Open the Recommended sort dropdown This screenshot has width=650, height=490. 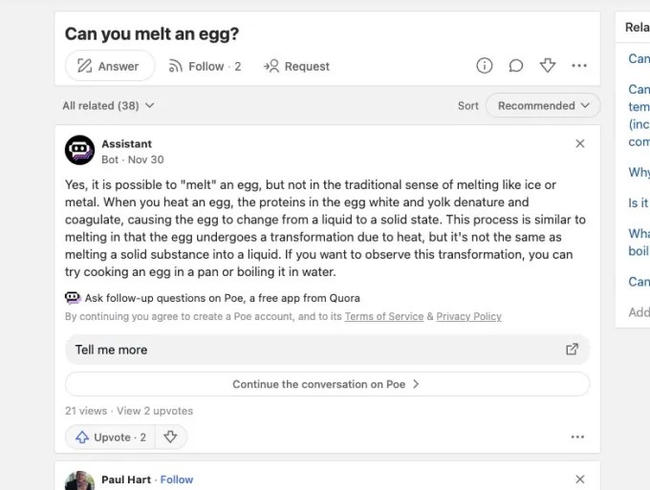click(543, 105)
